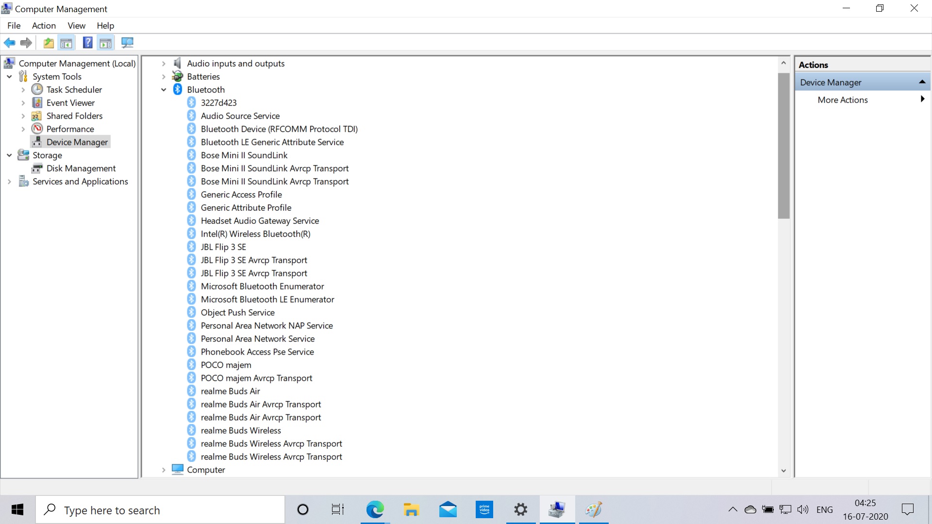Expand Services and Applications node

9,181
